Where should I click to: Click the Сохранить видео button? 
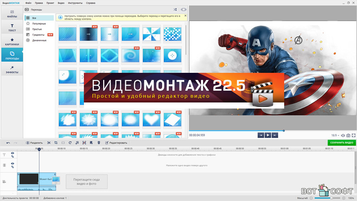point(342,142)
